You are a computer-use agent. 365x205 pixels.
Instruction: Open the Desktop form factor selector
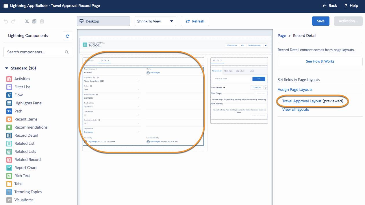(x=103, y=21)
